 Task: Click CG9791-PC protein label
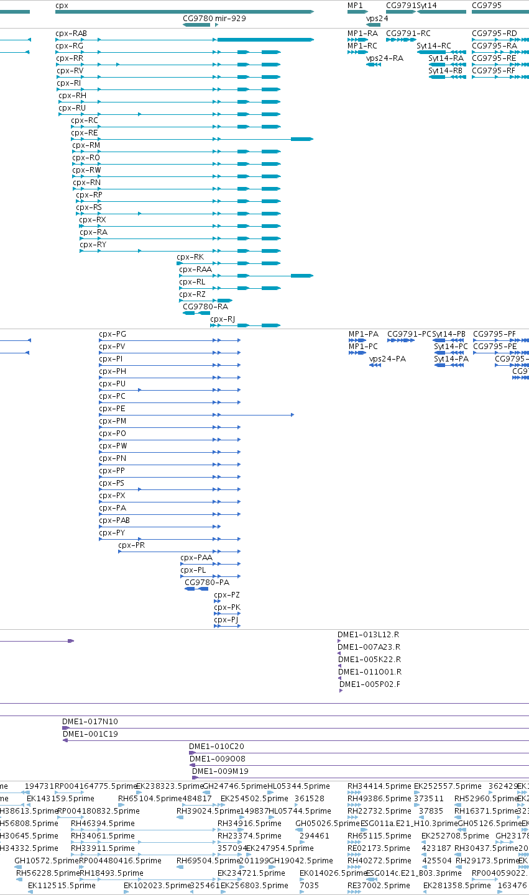point(409,334)
